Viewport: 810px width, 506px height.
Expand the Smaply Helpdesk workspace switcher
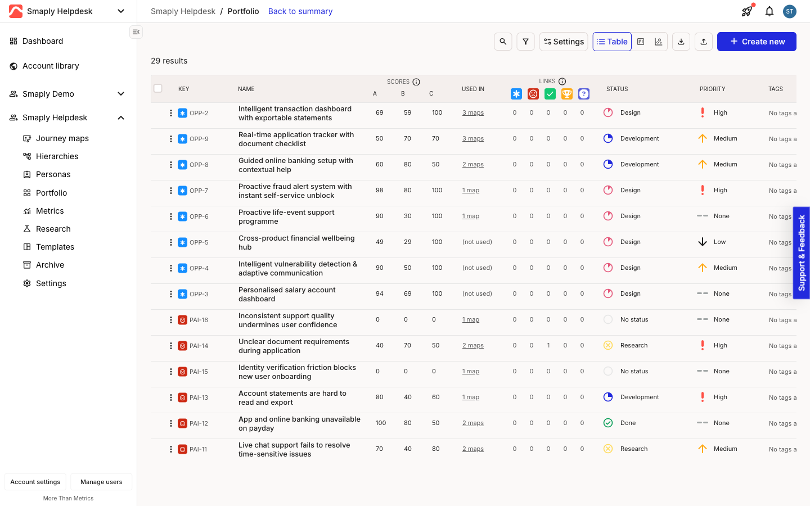tap(120, 11)
